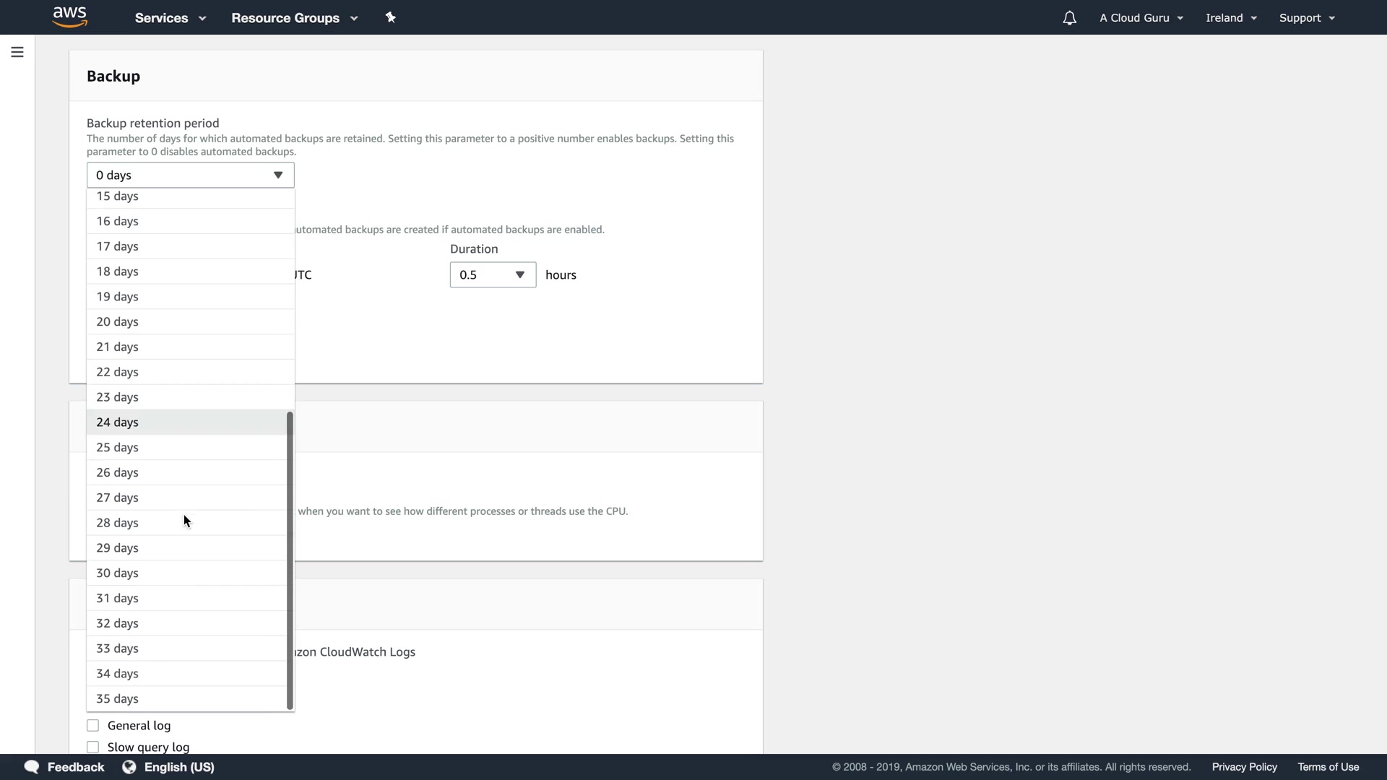Image resolution: width=1387 pixels, height=780 pixels.
Task: Enable the General log checkbox
Action: tap(93, 725)
